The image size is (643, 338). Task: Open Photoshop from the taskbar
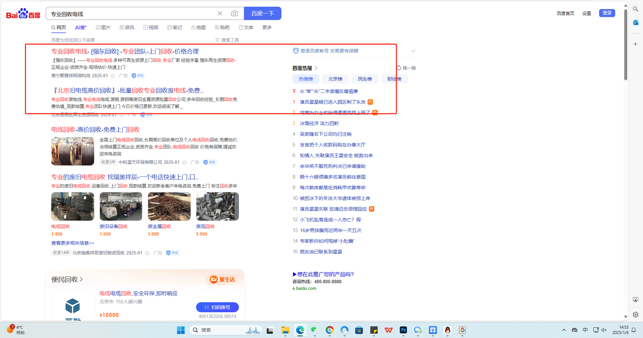click(403, 330)
